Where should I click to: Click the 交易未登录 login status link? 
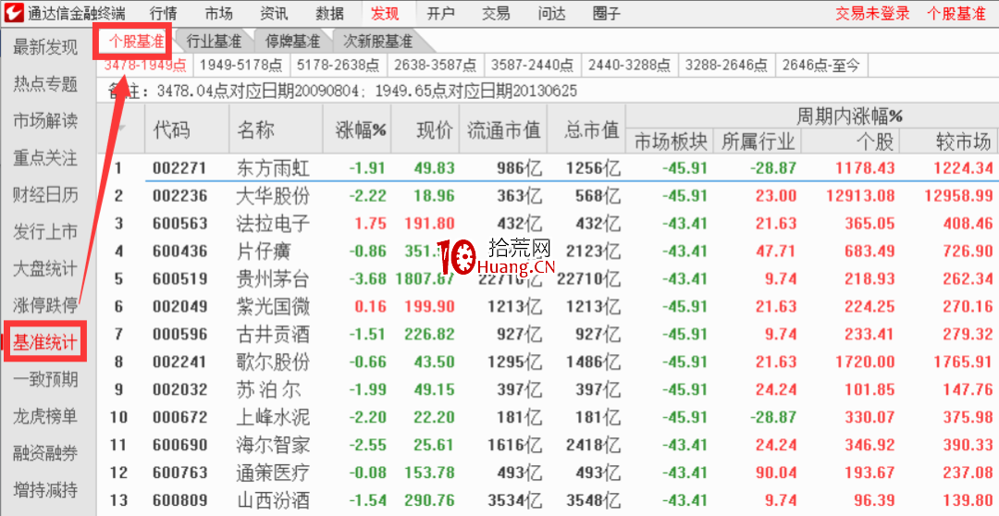tap(873, 13)
